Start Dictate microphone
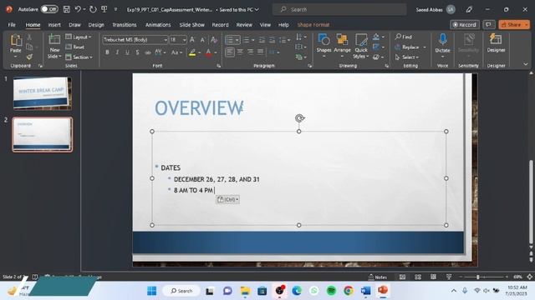 click(x=442, y=43)
